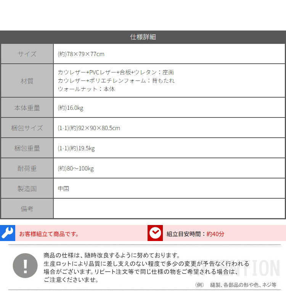Click the 組立目安時間 約40分 text
The height and width of the screenshot is (291, 286).
click(x=195, y=234)
